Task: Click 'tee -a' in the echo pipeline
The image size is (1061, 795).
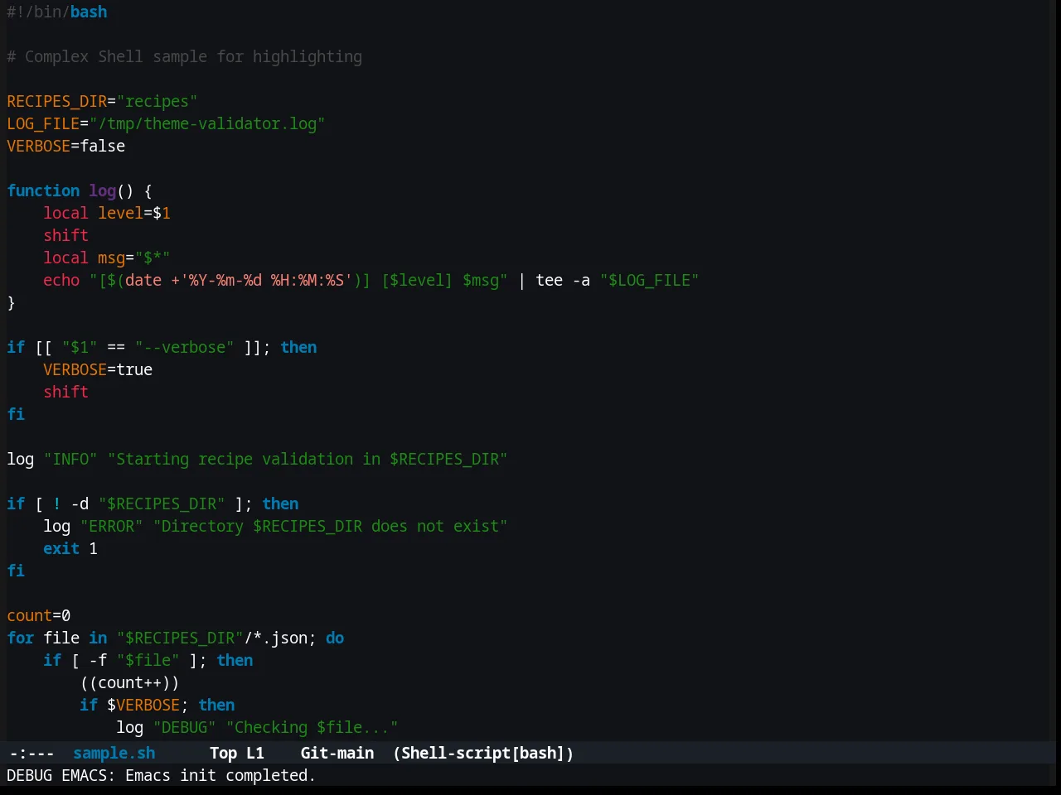Action: [x=563, y=280]
